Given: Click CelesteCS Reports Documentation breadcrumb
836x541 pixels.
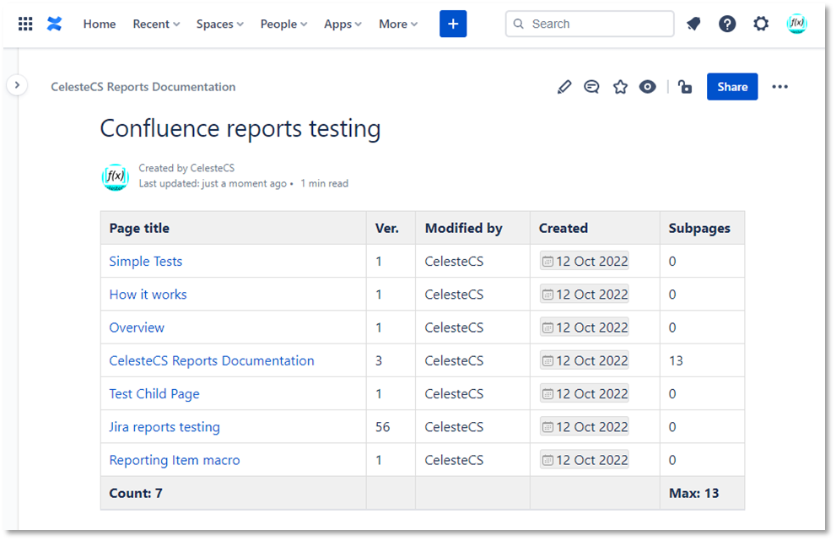Looking at the screenshot, I should point(143,87).
